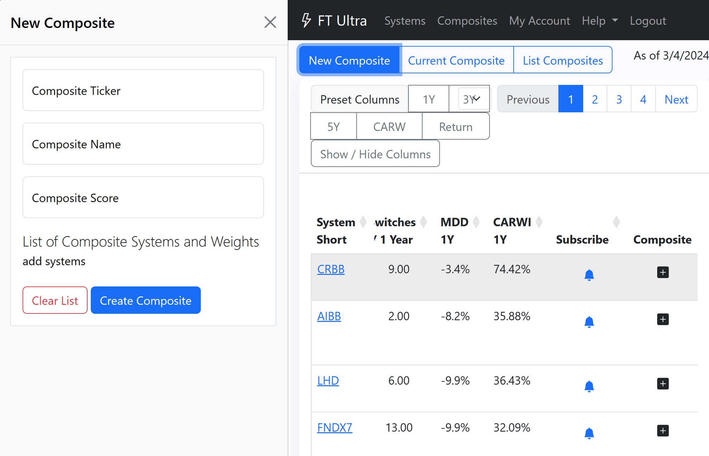
Task: Focus the Composite Name field
Action: (x=143, y=144)
